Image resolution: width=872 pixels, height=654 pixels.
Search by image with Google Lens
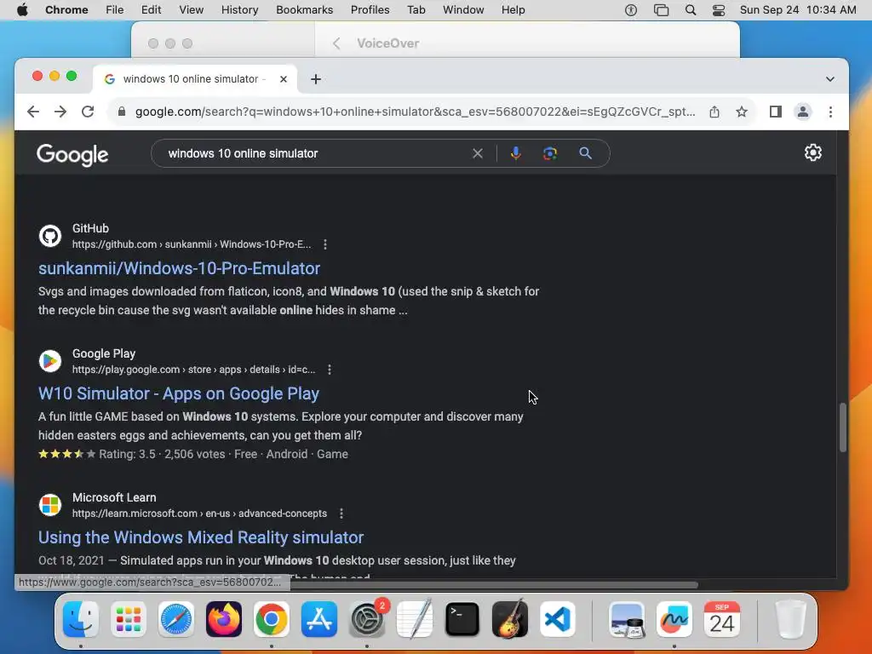point(550,153)
